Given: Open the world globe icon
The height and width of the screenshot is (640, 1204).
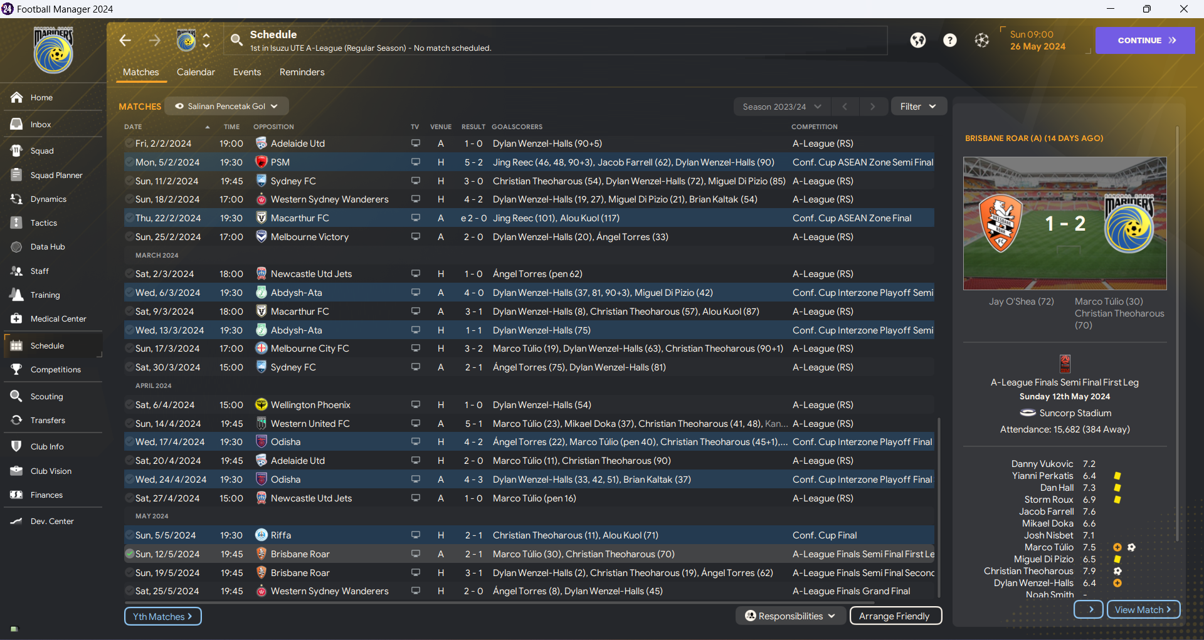Looking at the screenshot, I should coord(918,40).
